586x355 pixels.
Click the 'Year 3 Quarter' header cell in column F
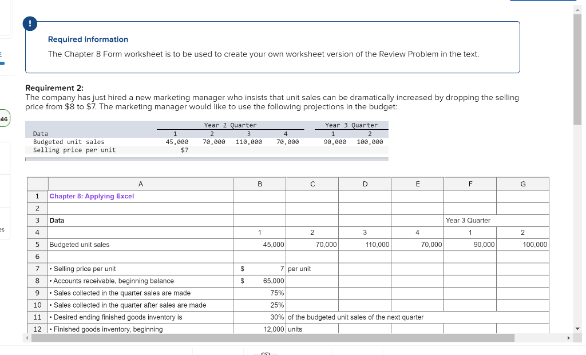coord(470,220)
